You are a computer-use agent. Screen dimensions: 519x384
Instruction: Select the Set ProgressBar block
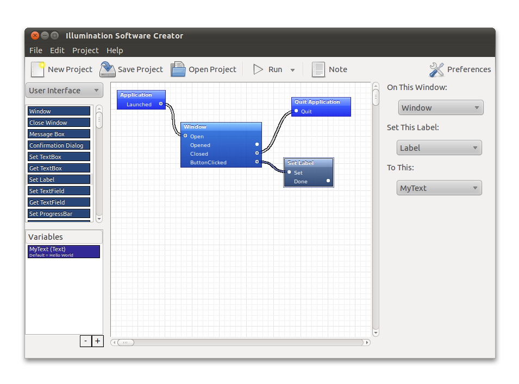pos(59,214)
